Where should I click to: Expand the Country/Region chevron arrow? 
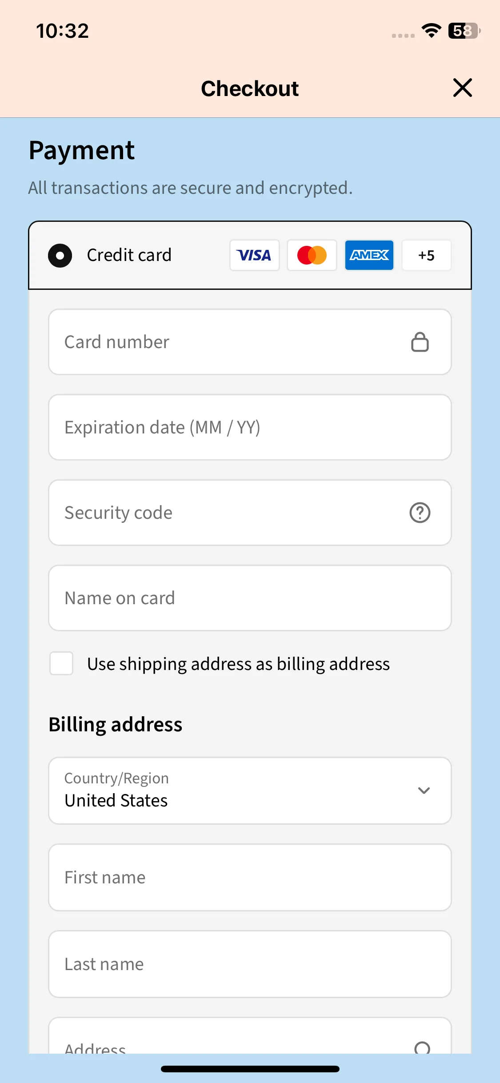pos(424,790)
